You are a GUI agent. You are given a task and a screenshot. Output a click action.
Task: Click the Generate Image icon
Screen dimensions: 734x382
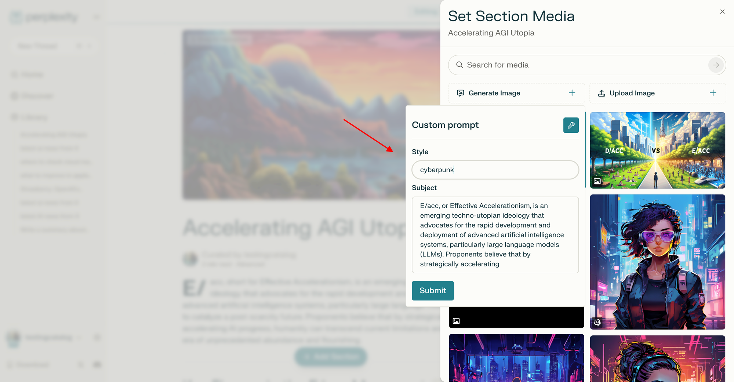coord(460,93)
